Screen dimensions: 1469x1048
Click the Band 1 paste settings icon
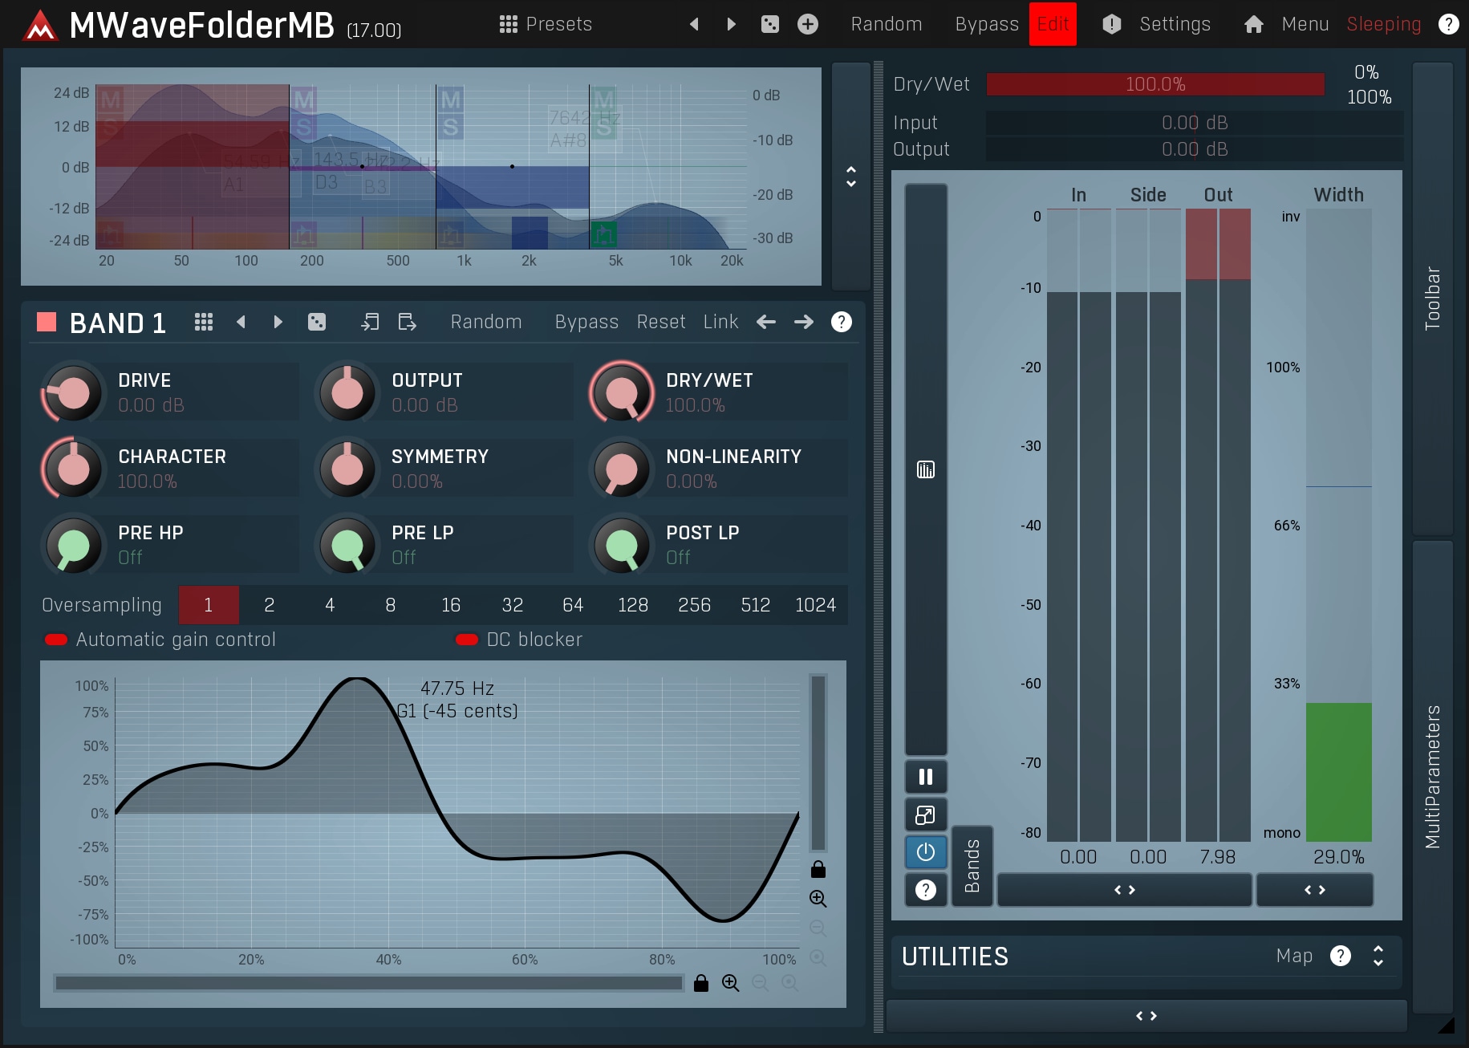pyautogui.click(x=407, y=322)
